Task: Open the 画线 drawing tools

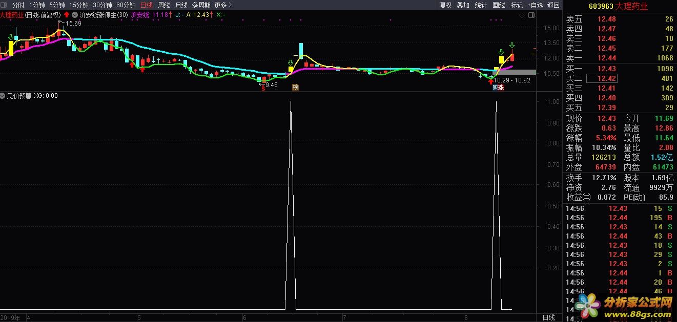Action: pos(499,5)
